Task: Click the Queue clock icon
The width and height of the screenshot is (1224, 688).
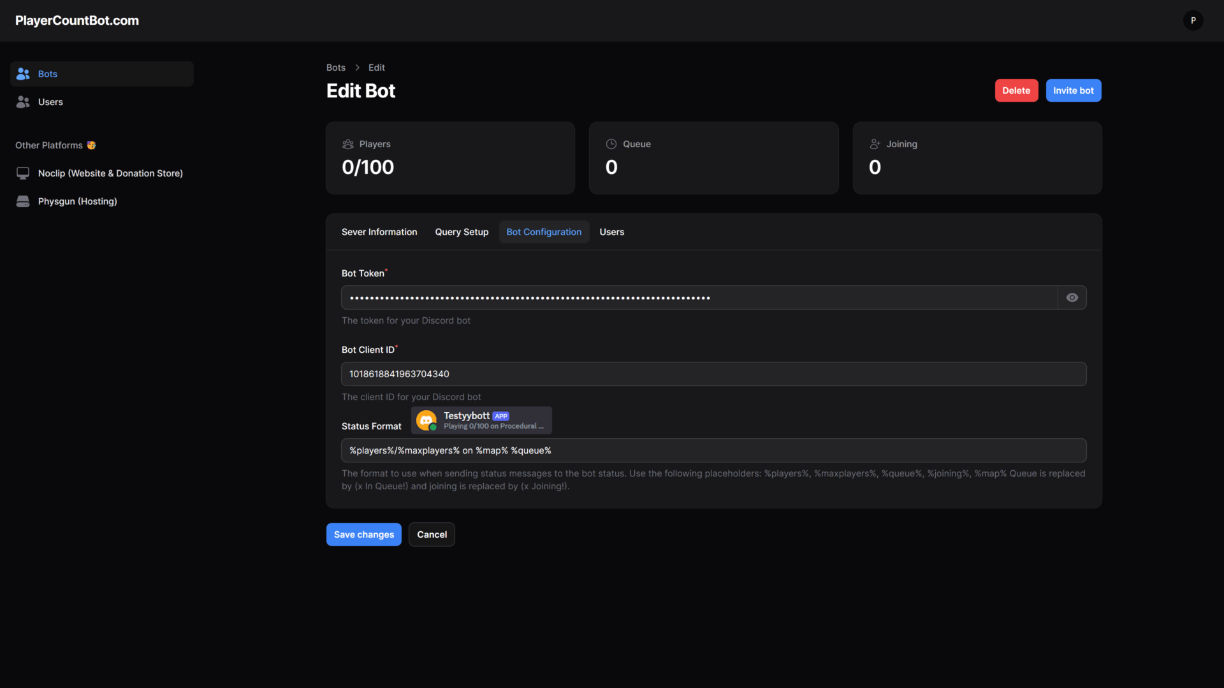Action: [x=612, y=144]
